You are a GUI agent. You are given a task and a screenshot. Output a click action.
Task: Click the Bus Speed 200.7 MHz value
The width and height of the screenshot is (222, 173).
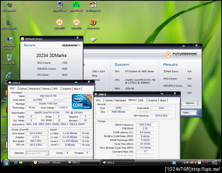36,141
